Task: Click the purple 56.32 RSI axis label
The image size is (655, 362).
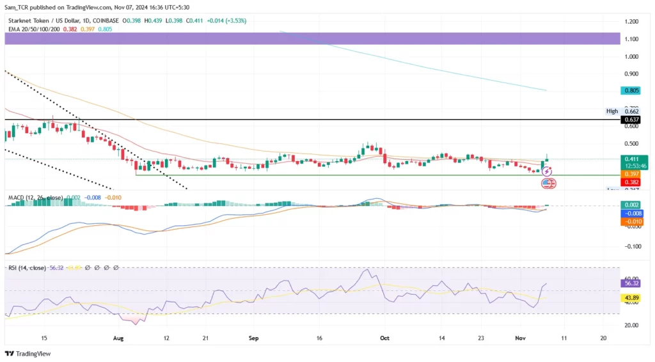Action: 630,283
